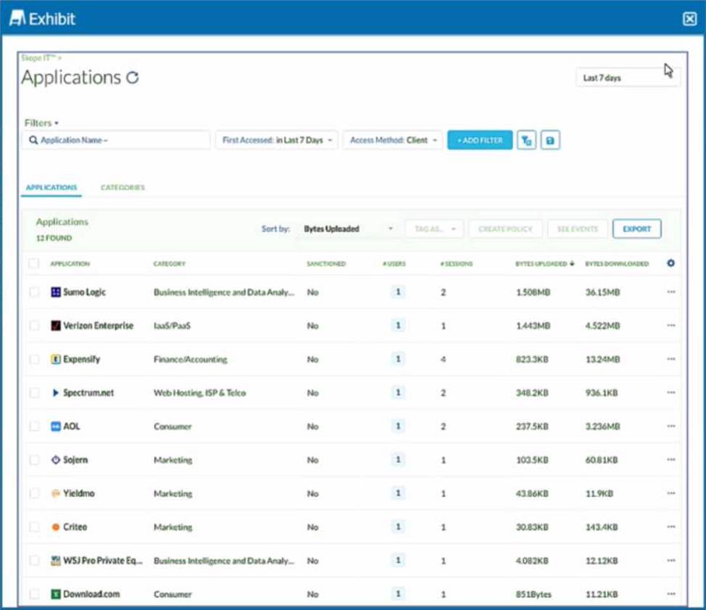Viewport: 706px width, 610px height.
Task: Open more options for WSJ Pro row
Action: point(671,561)
